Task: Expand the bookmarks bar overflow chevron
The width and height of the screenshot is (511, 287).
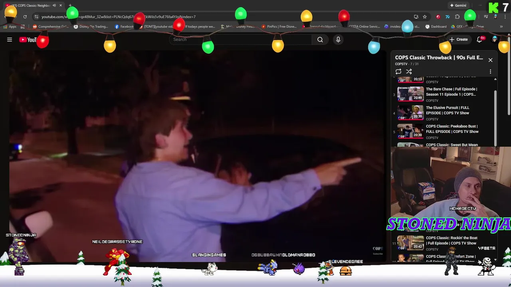Action: point(501,27)
